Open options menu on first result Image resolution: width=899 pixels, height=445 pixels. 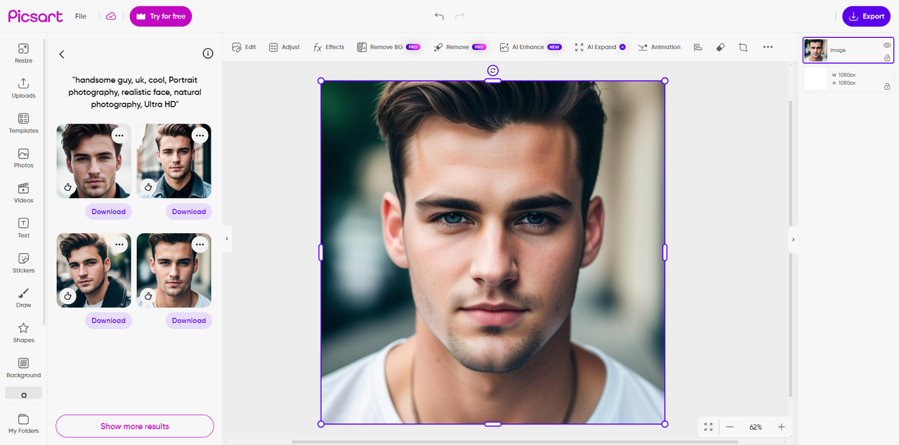click(119, 135)
